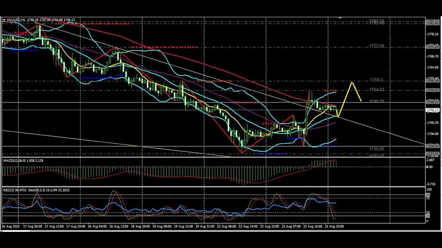Select the 1754.22 horizontal line label inside chart
Image resolution: width=442 pixels, height=248 pixels.
(x=376, y=90)
